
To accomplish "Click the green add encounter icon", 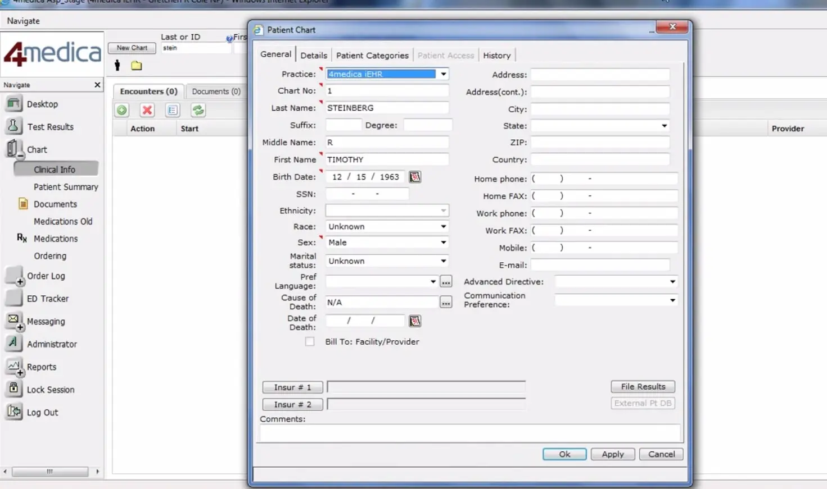I will (x=122, y=110).
